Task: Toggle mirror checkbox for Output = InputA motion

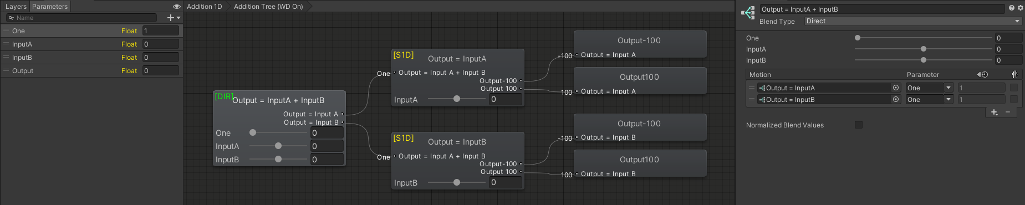Action: 1014,88
